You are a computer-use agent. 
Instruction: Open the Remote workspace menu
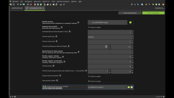pos(63,1)
